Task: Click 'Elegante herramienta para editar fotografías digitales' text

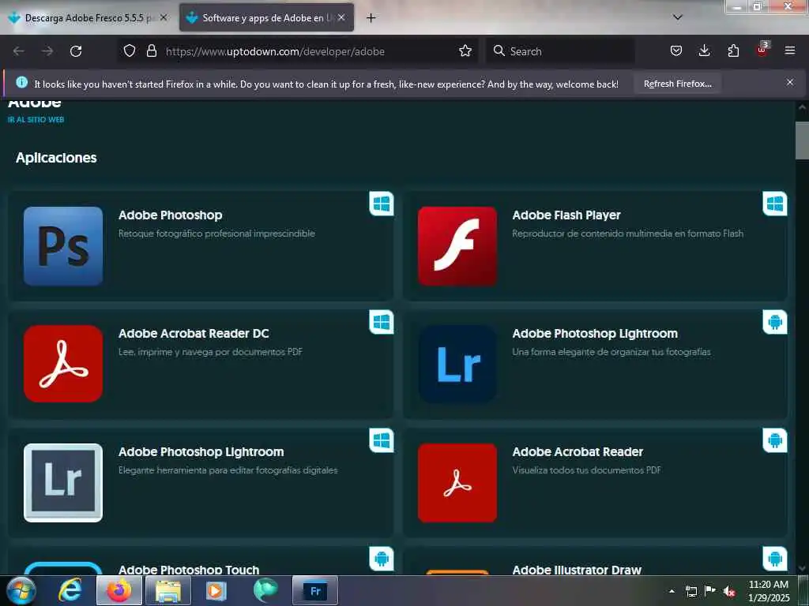Action: coord(228,470)
